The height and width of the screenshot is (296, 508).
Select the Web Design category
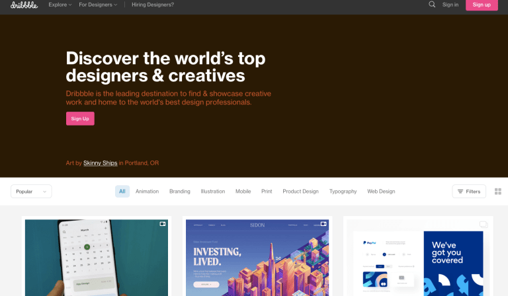point(381,192)
